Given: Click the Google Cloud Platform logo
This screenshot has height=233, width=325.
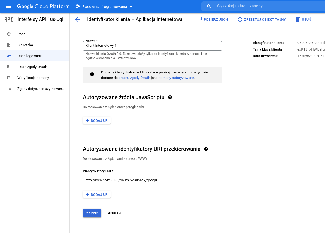Looking at the screenshot, I should (x=43, y=7).
